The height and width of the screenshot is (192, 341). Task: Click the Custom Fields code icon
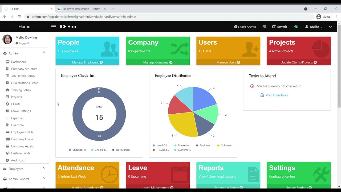click(x=8, y=153)
